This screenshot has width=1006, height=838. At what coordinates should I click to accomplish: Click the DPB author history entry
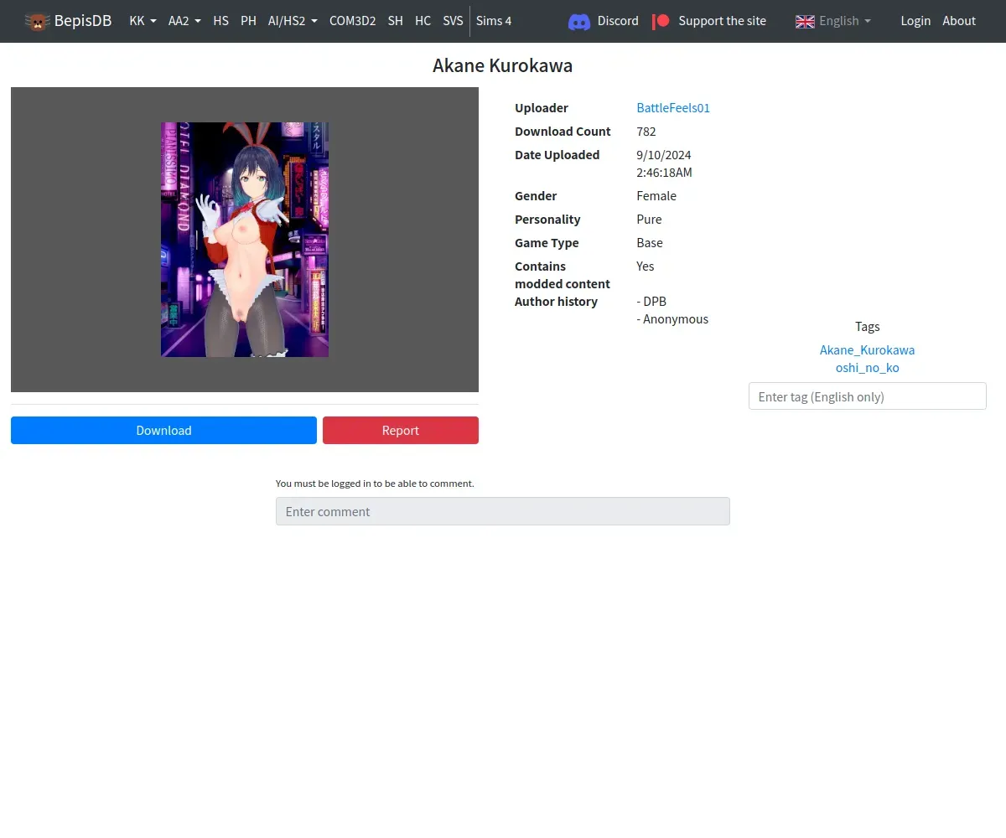[x=651, y=302]
